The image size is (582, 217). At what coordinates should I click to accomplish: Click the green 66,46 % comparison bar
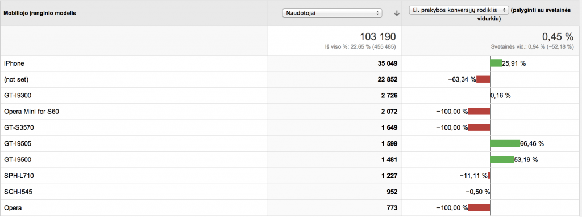point(505,143)
